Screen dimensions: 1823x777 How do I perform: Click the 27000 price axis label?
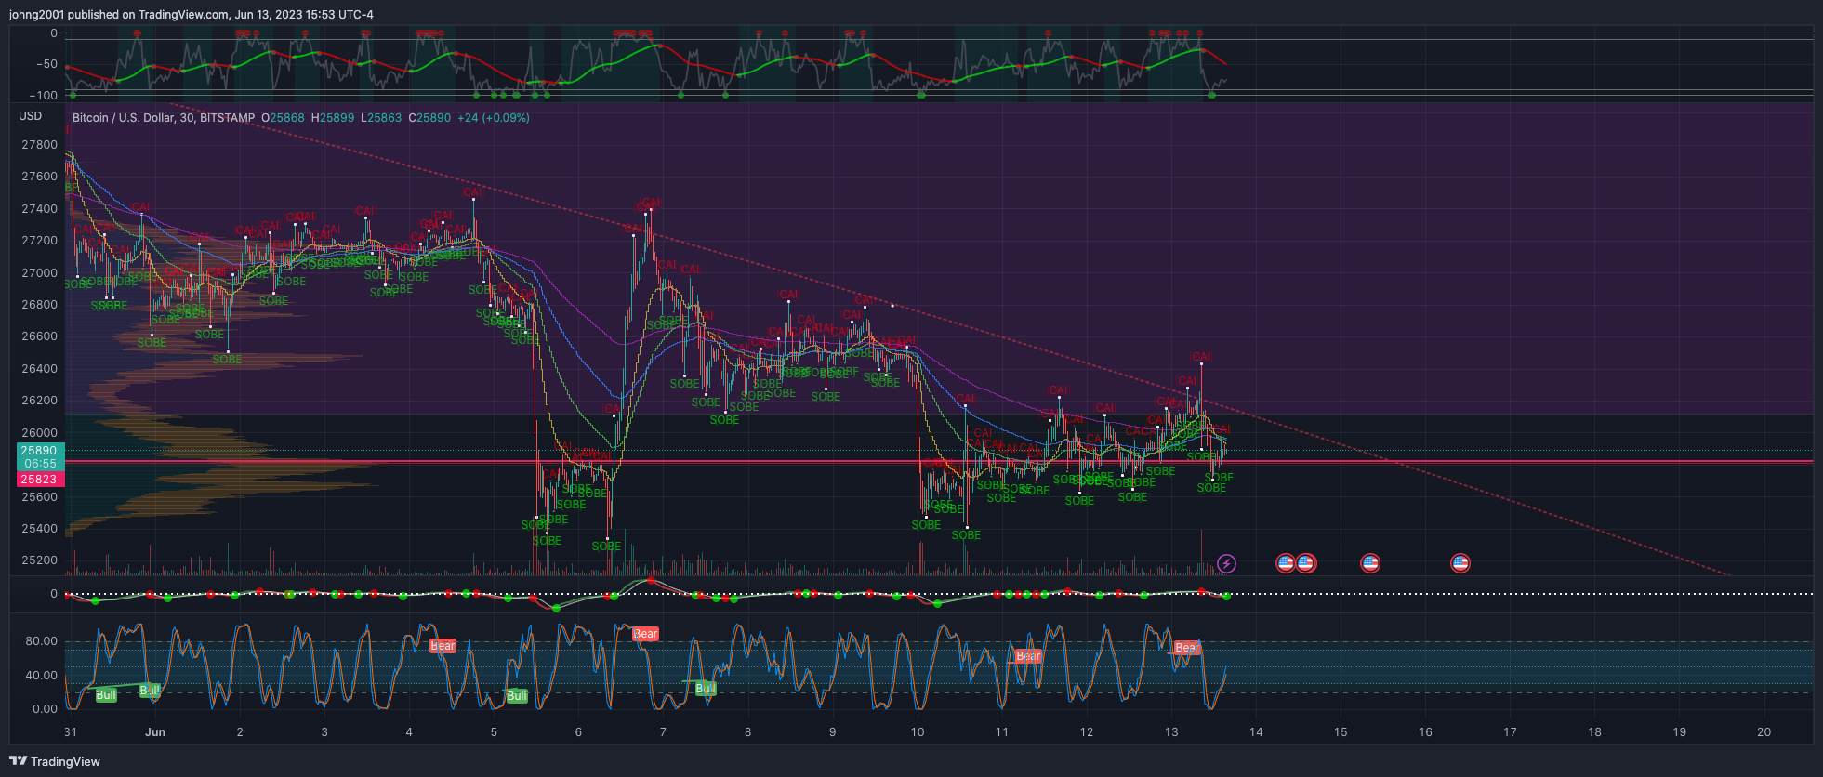pyautogui.click(x=39, y=273)
